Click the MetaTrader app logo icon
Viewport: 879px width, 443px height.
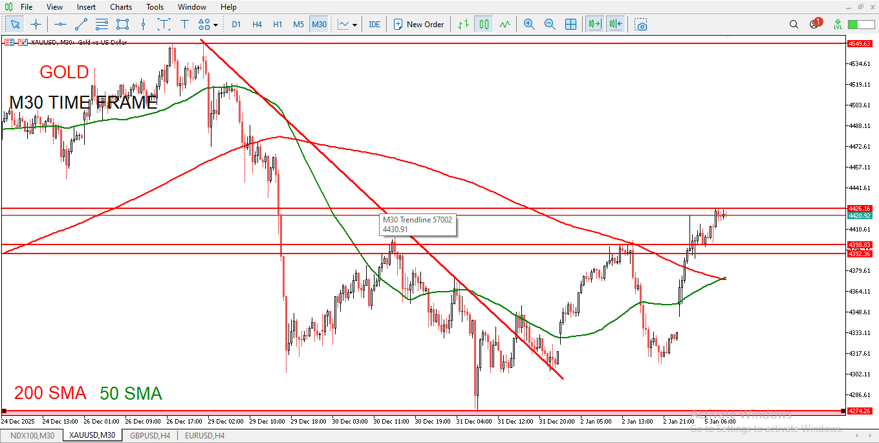point(8,7)
